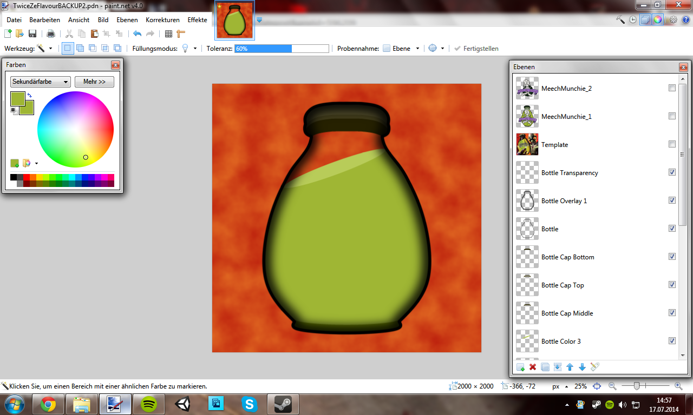Delete layer with the red X icon
This screenshot has height=415, width=693.
click(533, 367)
